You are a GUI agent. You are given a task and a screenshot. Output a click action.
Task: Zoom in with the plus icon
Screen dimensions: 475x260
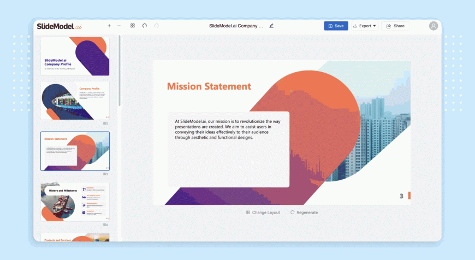pyautogui.click(x=109, y=26)
